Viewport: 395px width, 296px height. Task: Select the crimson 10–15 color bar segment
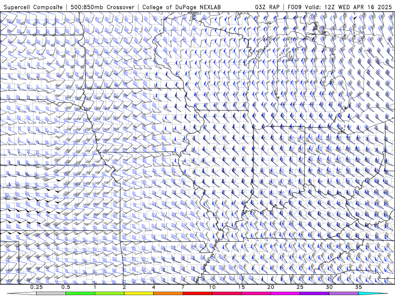pos(227,294)
